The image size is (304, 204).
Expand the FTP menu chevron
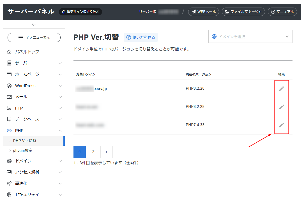pos(60,108)
